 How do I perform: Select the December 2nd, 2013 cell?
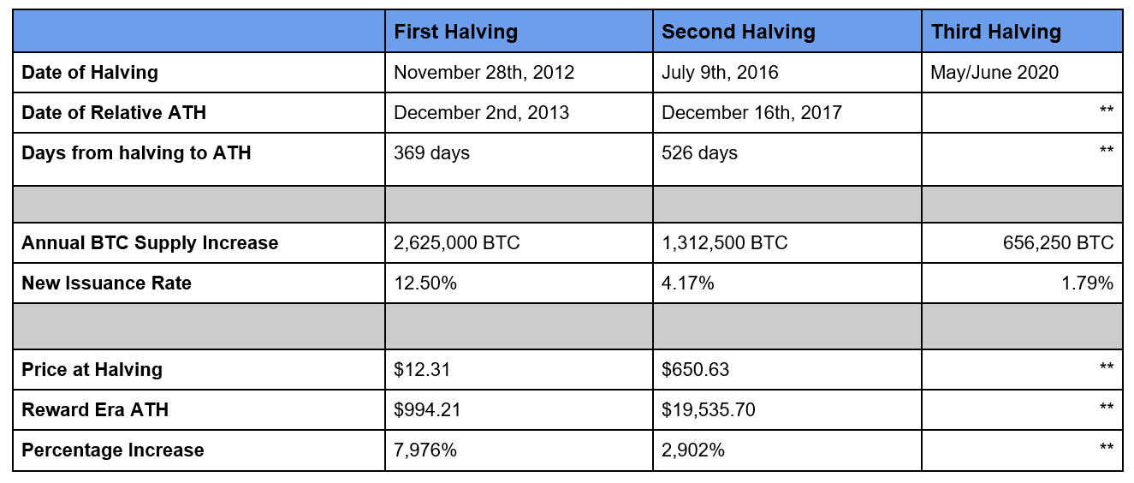(481, 113)
